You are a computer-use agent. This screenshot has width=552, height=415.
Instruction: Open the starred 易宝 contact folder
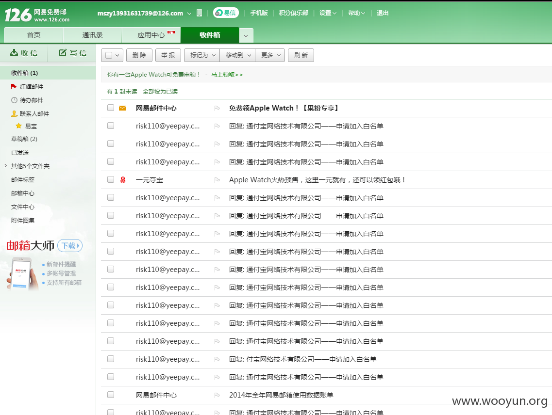click(x=31, y=126)
